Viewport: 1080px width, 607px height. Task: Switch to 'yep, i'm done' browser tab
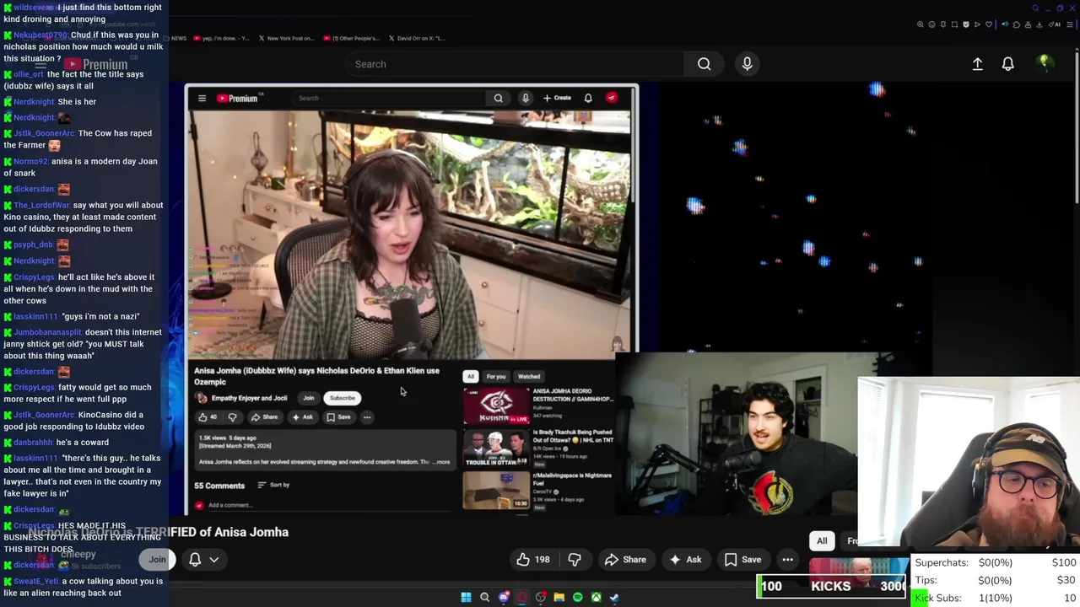coord(222,38)
